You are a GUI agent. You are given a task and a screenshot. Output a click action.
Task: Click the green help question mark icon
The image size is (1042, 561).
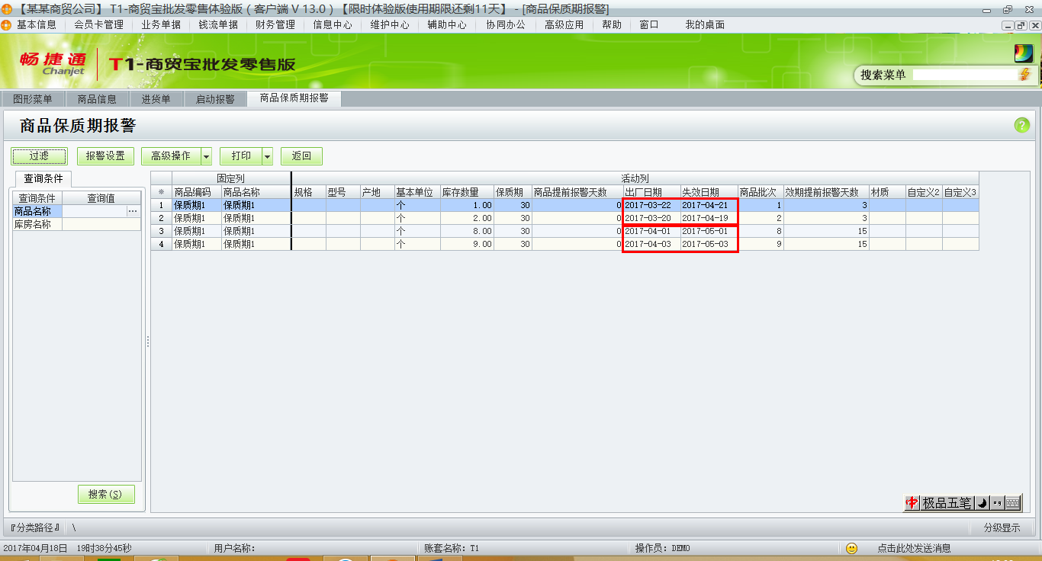pos(1022,126)
